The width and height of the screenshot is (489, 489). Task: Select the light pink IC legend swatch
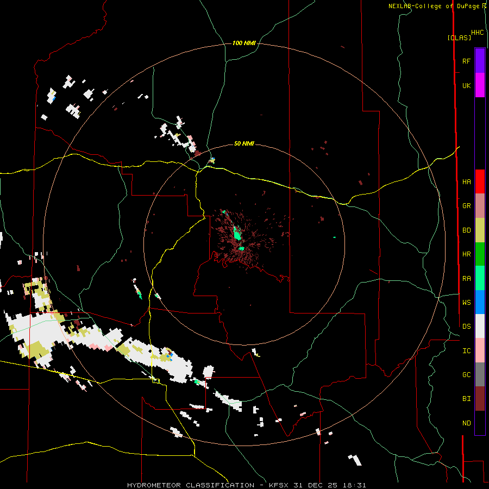tap(480, 350)
